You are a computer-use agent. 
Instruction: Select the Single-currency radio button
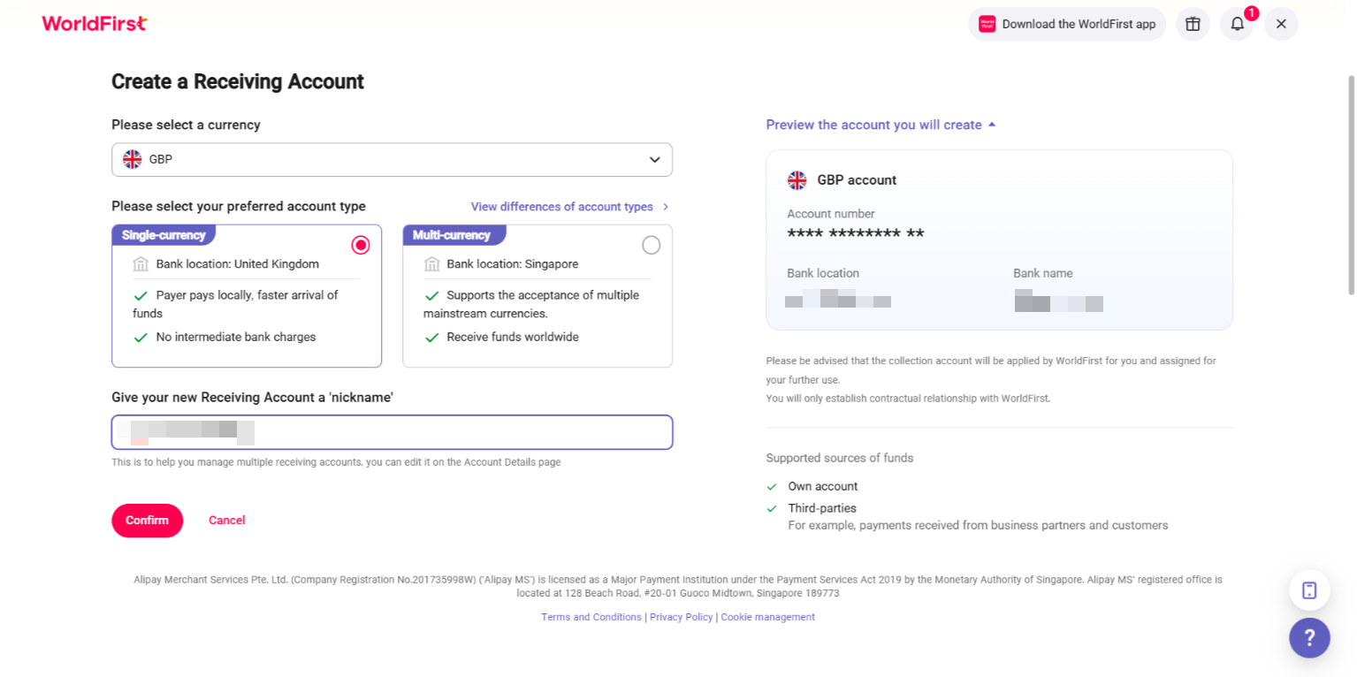pos(361,246)
